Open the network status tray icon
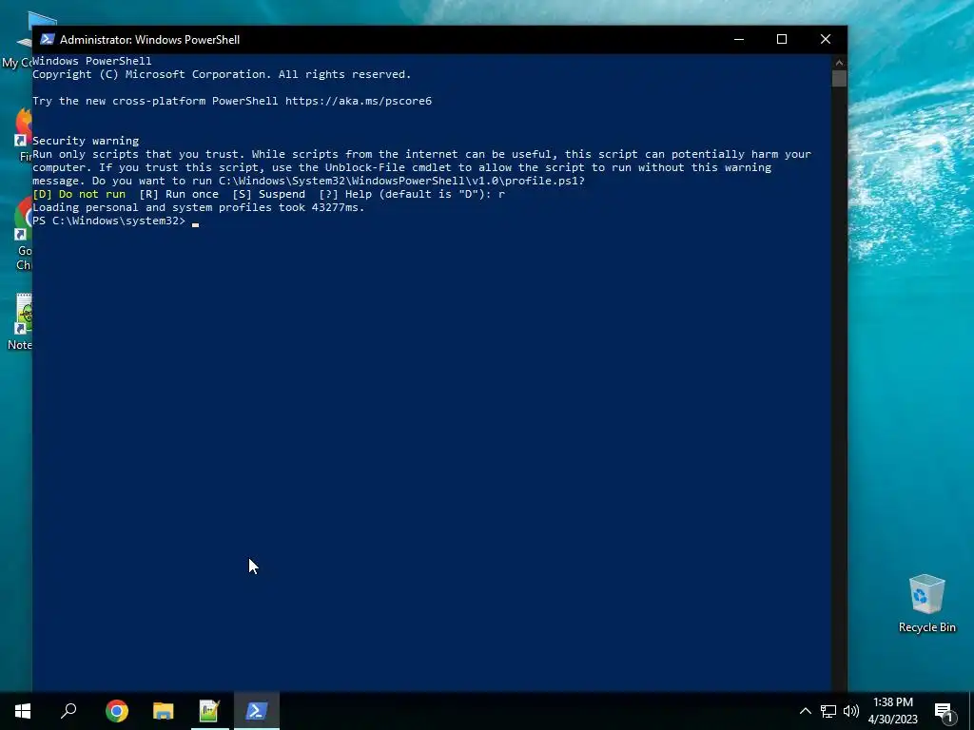This screenshot has width=974, height=730. [828, 711]
